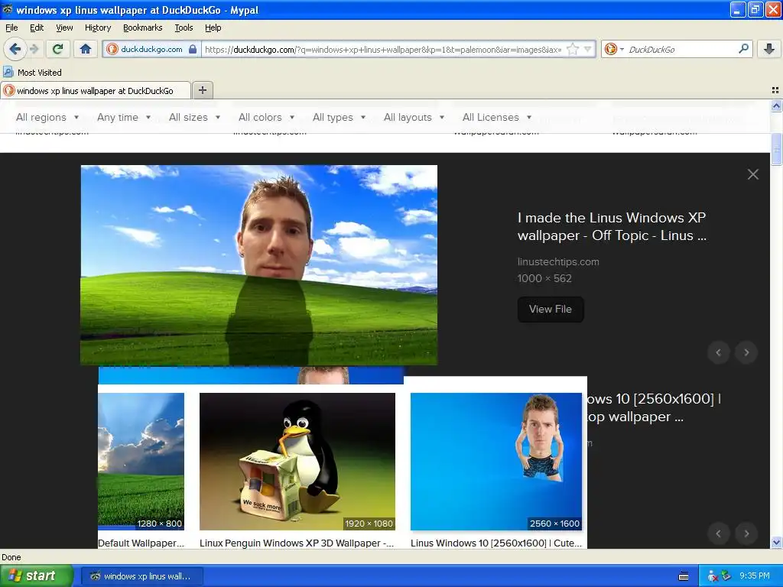Open the large Linus Windows XP wallpaper image
The width and height of the screenshot is (783, 587).
tap(258, 265)
